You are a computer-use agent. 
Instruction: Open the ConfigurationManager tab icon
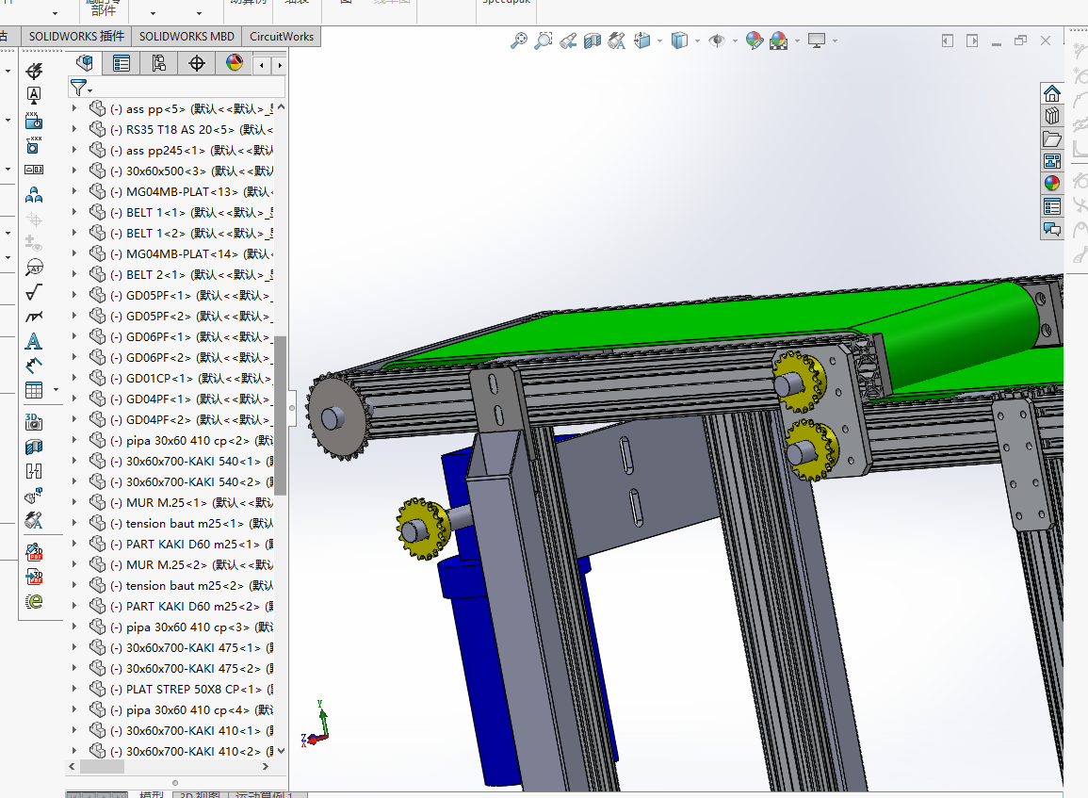(158, 63)
